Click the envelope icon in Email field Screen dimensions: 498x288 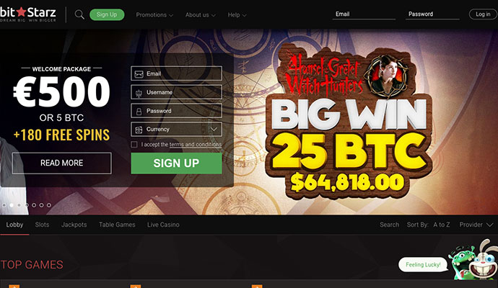coord(139,74)
